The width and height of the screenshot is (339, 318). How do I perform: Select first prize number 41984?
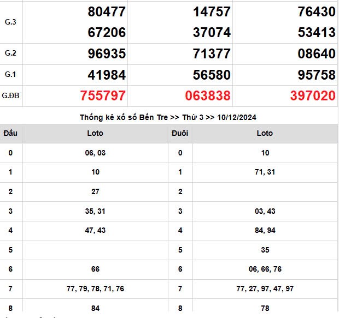[107, 75]
